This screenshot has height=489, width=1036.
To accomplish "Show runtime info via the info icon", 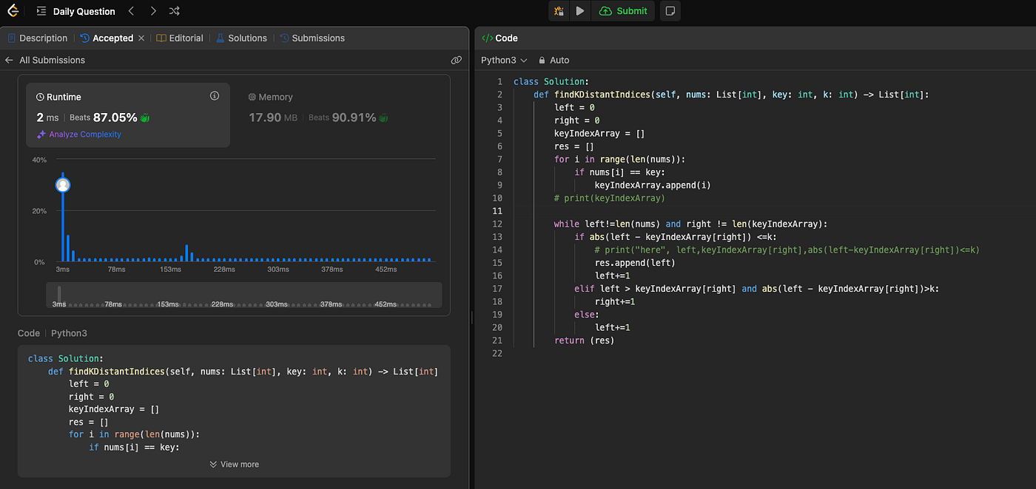I will [x=215, y=96].
